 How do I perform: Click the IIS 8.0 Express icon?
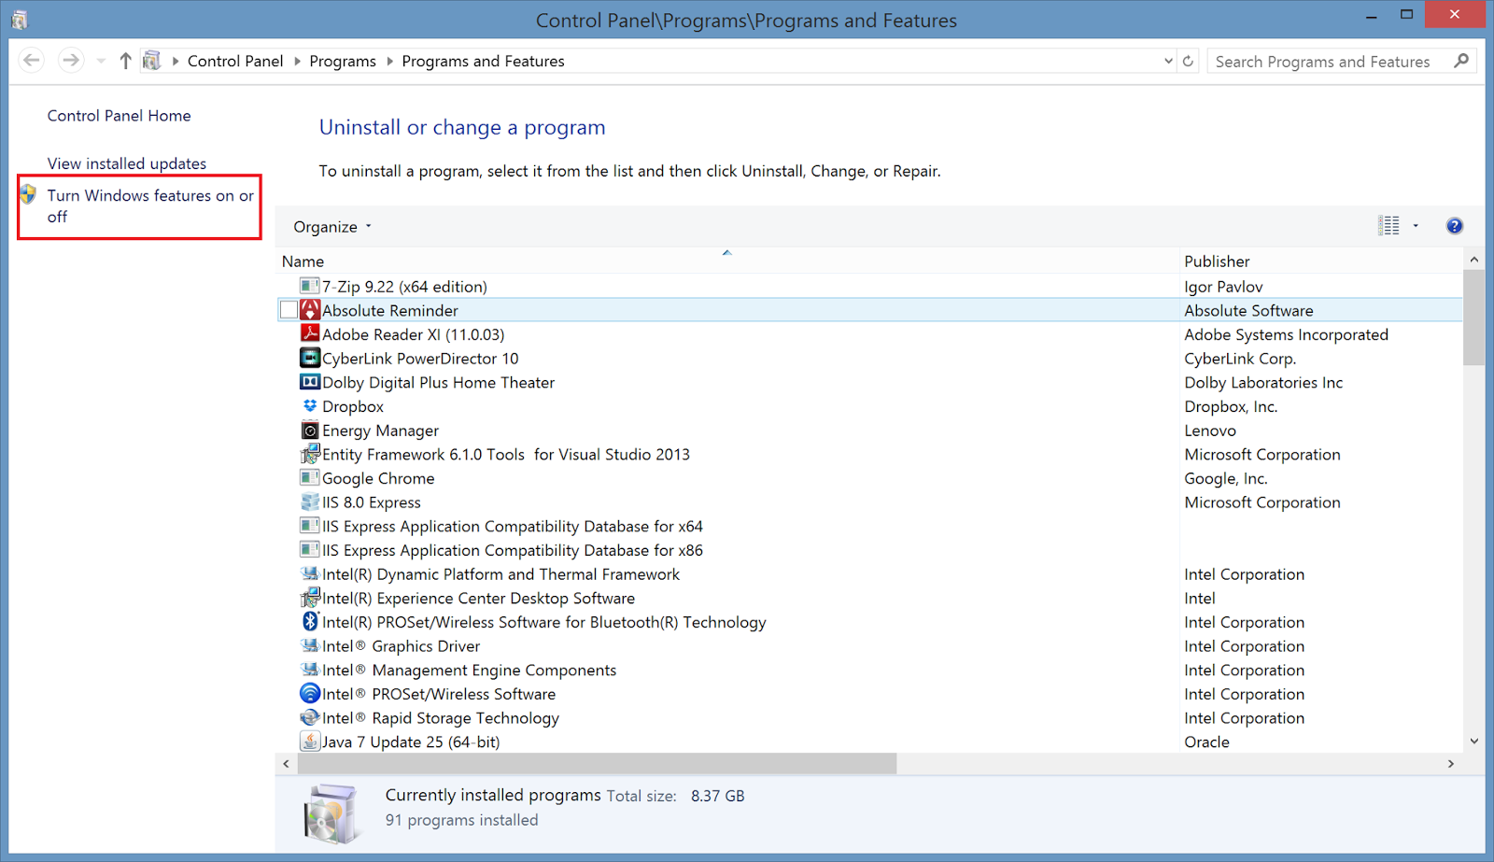(310, 502)
